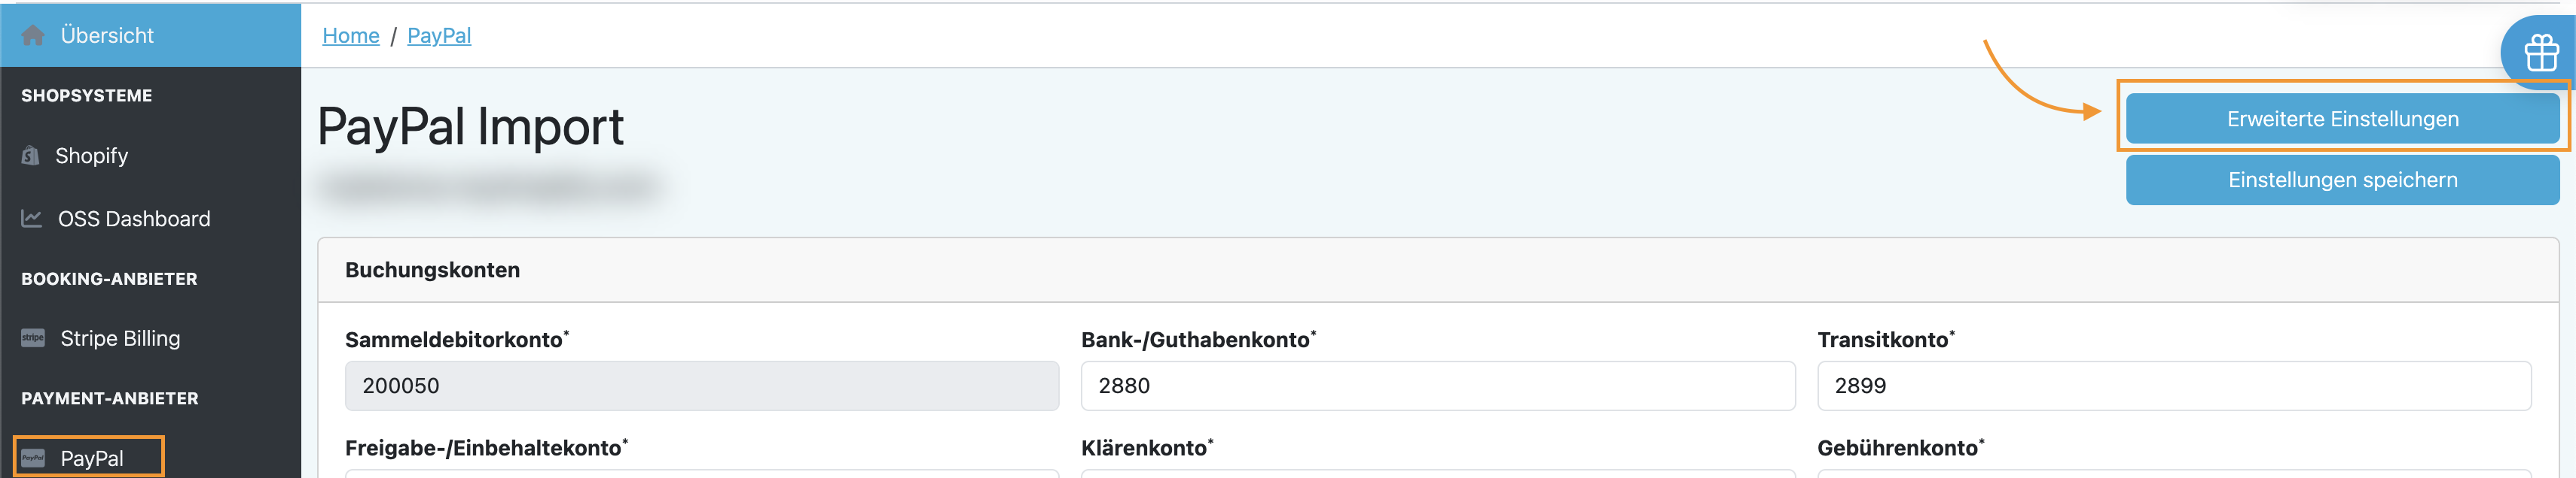Click the Stripe logo icon in sidebar

click(x=33, y=338)
